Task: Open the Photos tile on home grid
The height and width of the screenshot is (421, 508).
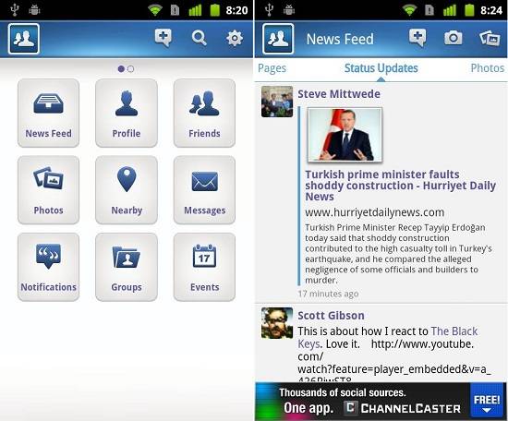Action: coord(49,190)
